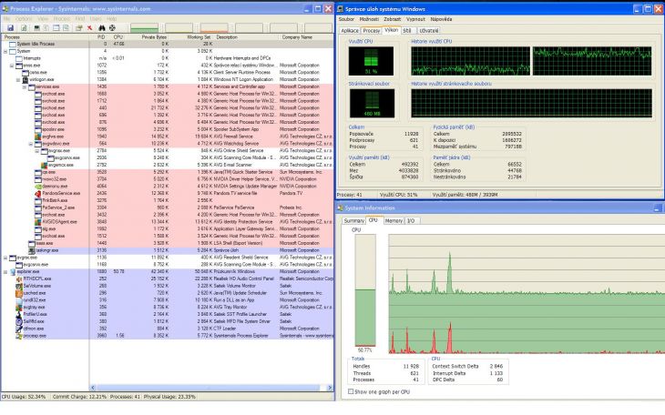
Task: Click the Save toolbar icon in Process Explorer
Action: [10, 28]
